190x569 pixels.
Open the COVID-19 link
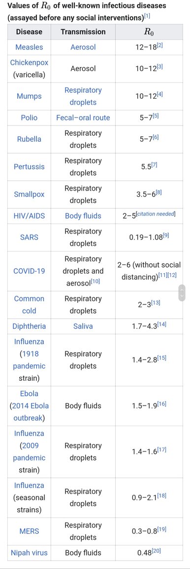point(29,271)
